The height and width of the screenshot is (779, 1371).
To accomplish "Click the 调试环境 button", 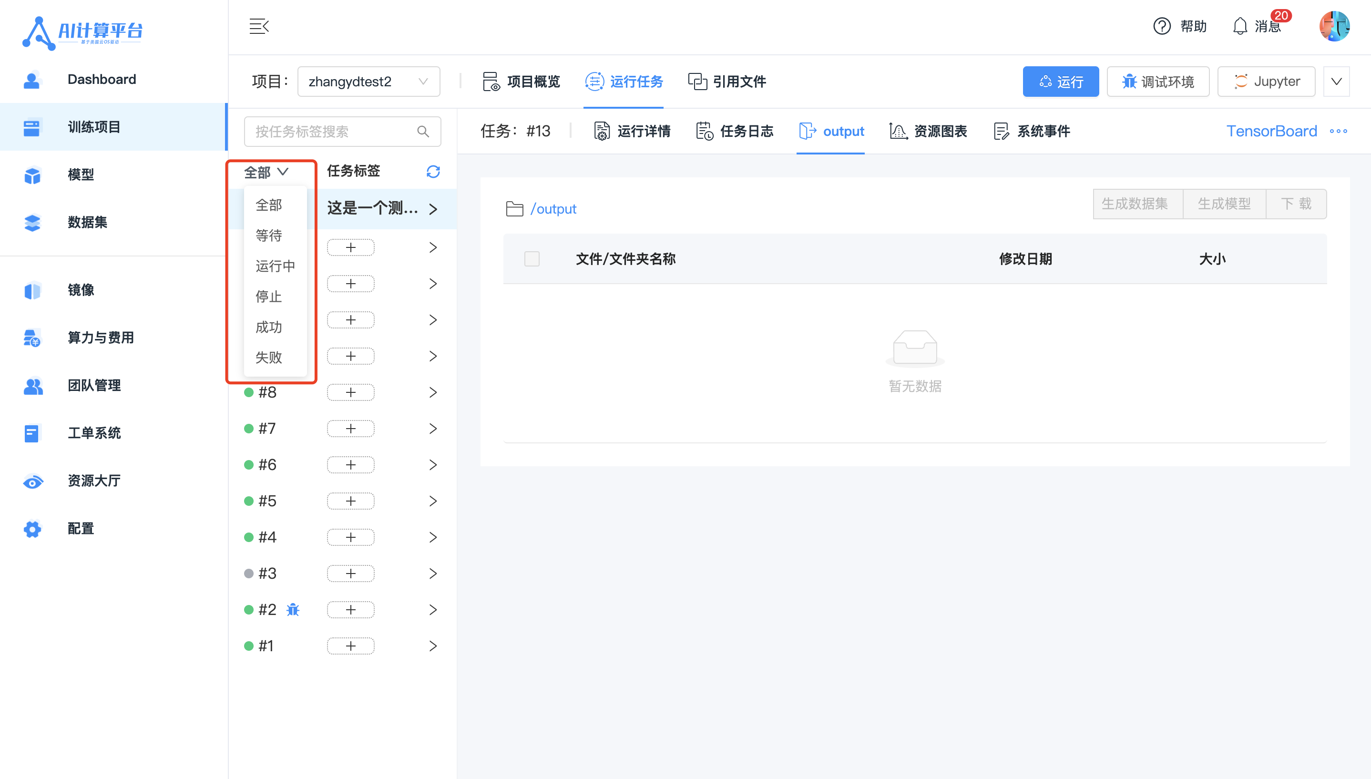I will [1157, 82].
